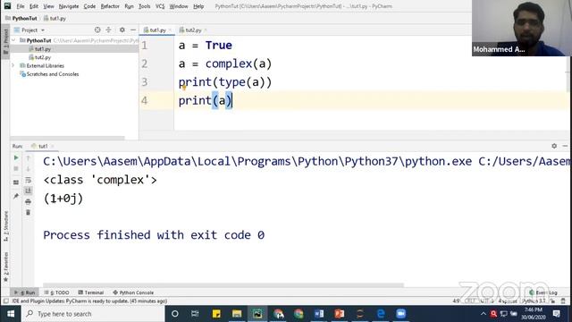572x322 pixels.
Task: Expand the External Libraries node
Action: 13,65
